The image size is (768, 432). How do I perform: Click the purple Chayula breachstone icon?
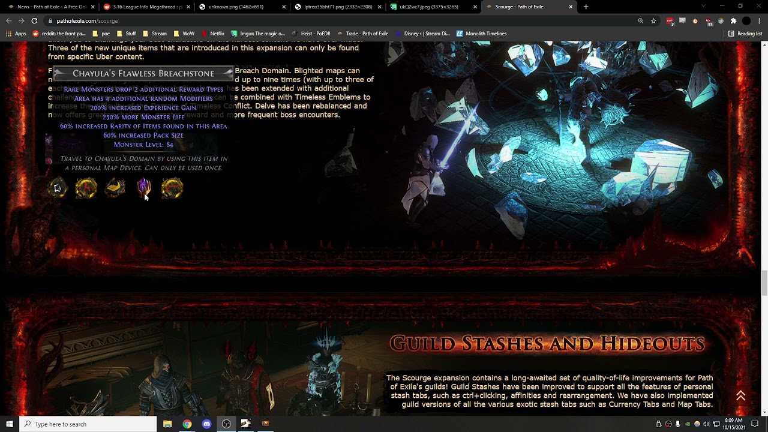(144, 188)
